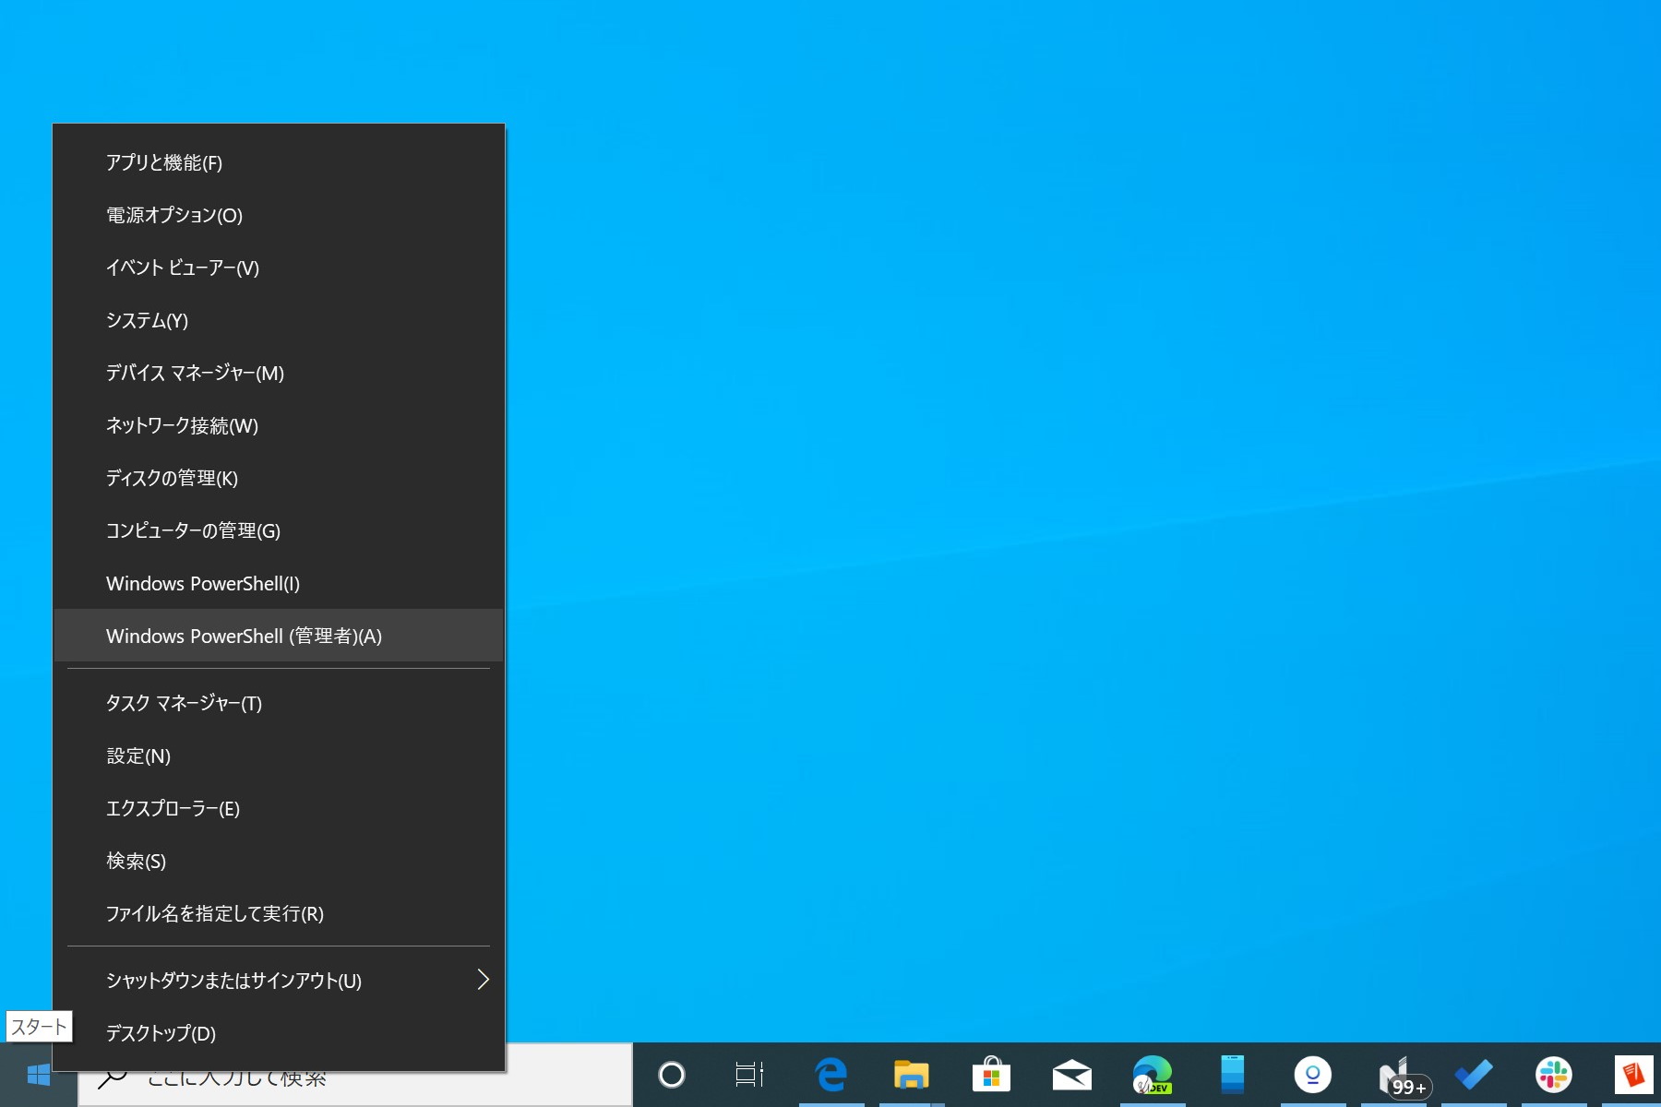Open Microsoft To Do checkmark icon
The height and width of the screenshot is (1107, 1661).
[1474, 1075]
